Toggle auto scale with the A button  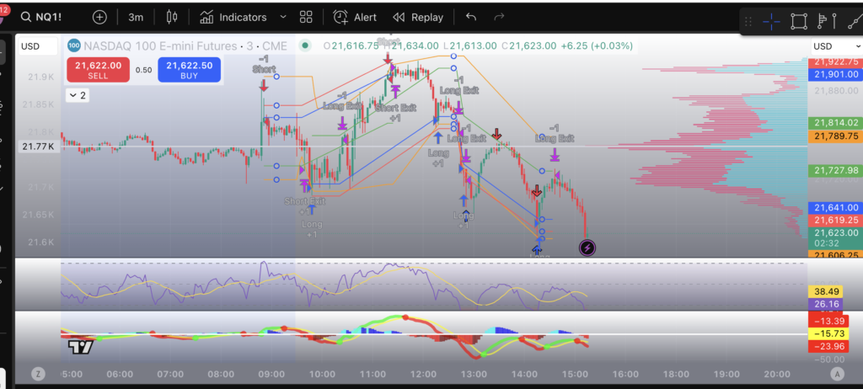837,374
